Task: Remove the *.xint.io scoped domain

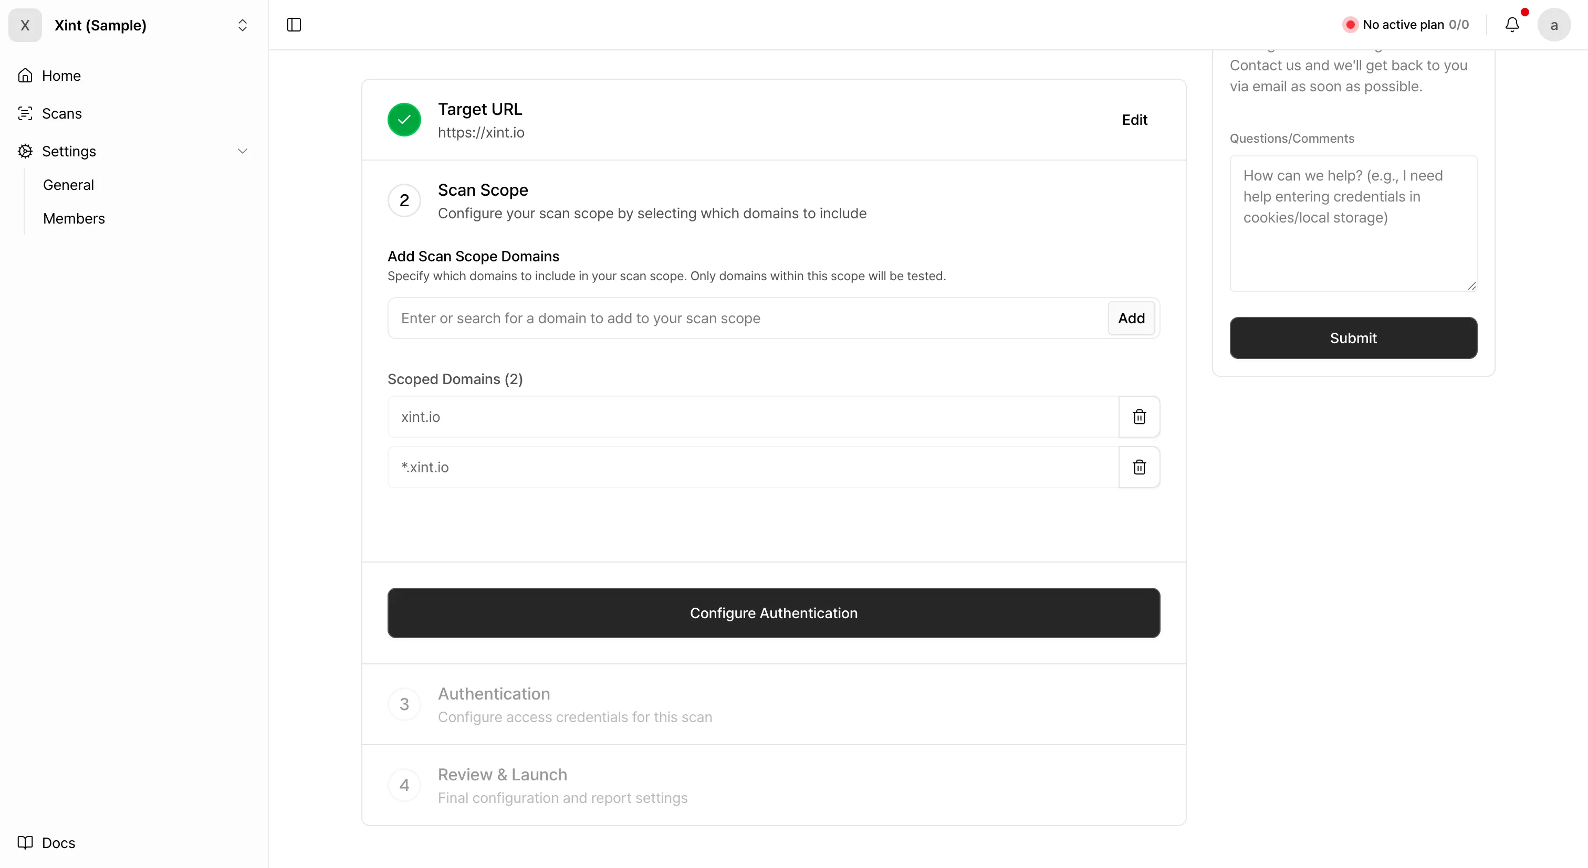Action: (1138, 468)
